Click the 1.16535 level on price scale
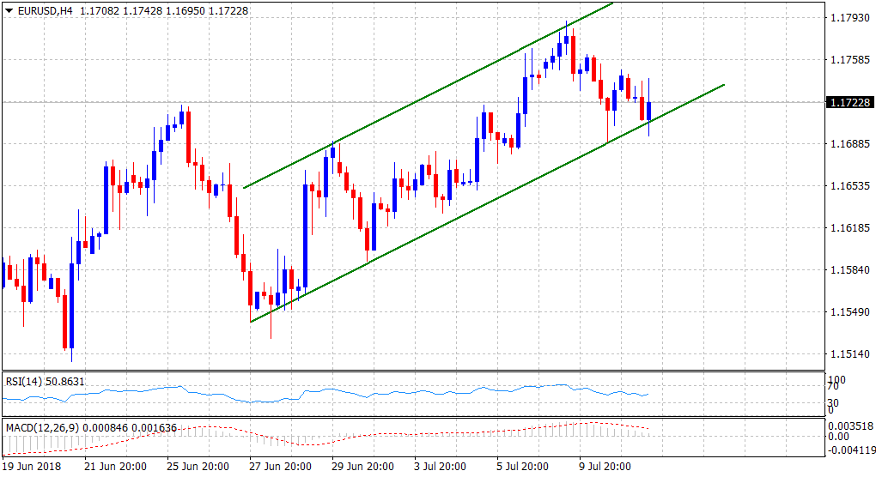 [x=849, y=186]
